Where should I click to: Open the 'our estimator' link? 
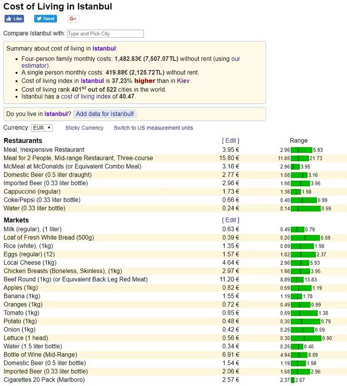[x=35, y=66]
